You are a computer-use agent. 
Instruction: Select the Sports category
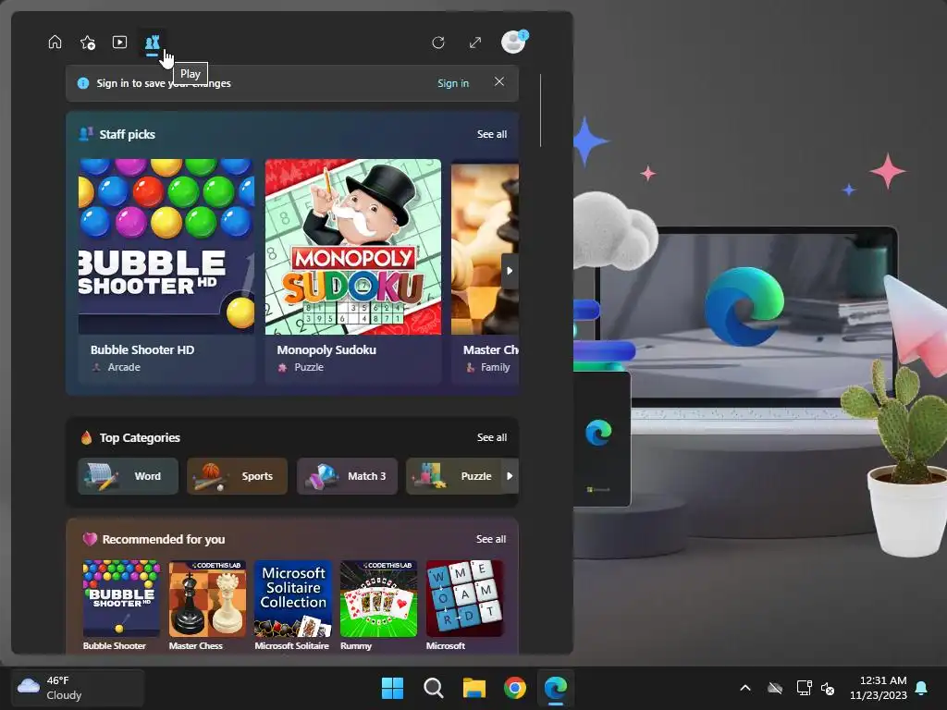pyautogui.click(x=238, y=476)
